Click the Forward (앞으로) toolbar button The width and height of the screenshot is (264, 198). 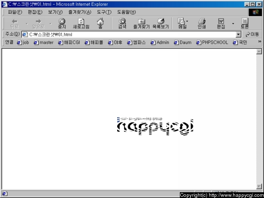(38, 24)
